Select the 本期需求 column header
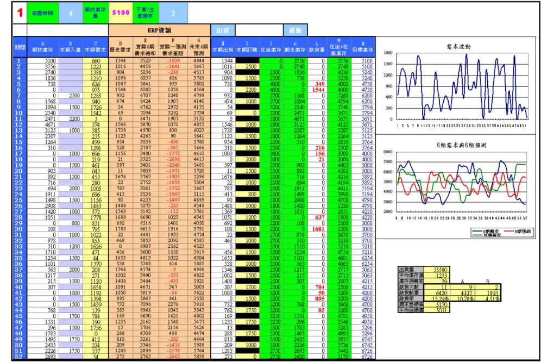The height and width of the screenshot is (362, 541). pos(96,47)
